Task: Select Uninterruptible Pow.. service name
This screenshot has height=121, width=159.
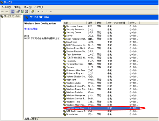Action: (x=76, y=70)
